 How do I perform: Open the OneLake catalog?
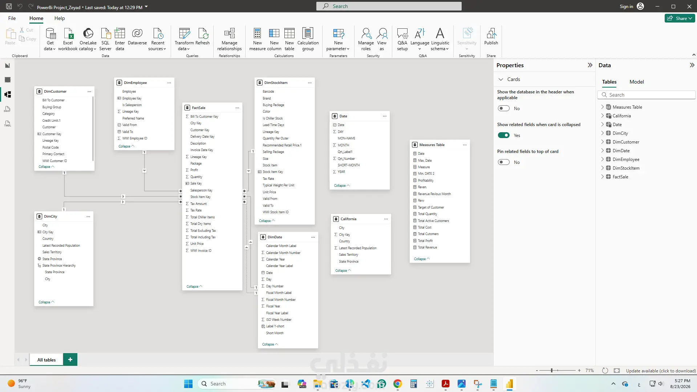click(88, 39)
